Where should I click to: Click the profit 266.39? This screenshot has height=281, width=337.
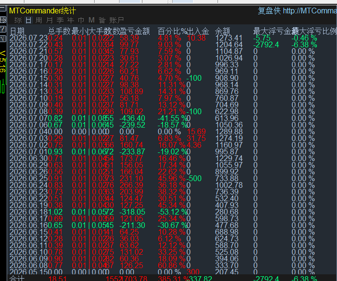pyautogui.click(x=131, y=185)
